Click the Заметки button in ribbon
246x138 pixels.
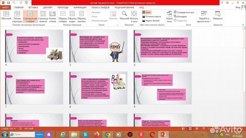pyautogui.click(x=113, y=15)
